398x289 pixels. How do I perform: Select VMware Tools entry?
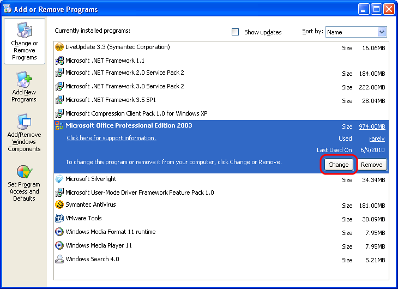click(221, 219)
